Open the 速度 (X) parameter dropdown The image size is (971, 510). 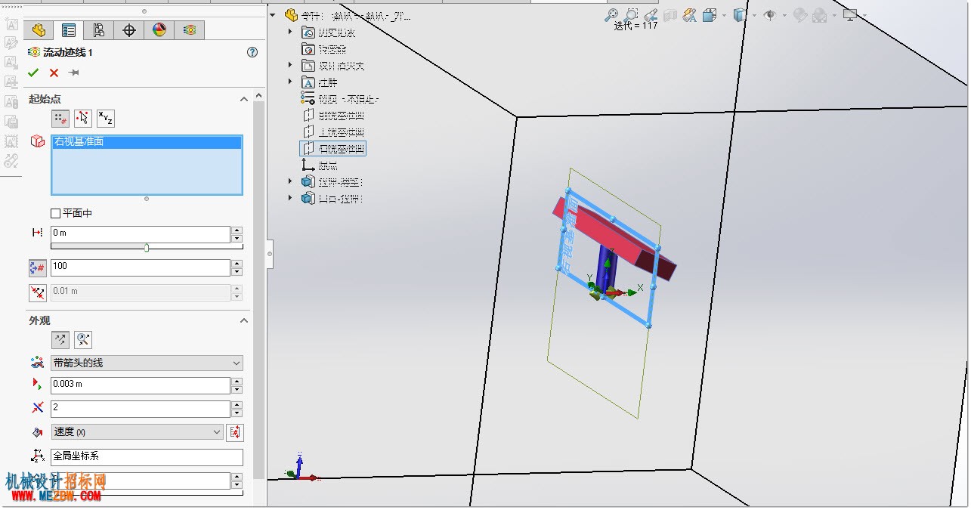pyautogui.click(x=137, y=432)
